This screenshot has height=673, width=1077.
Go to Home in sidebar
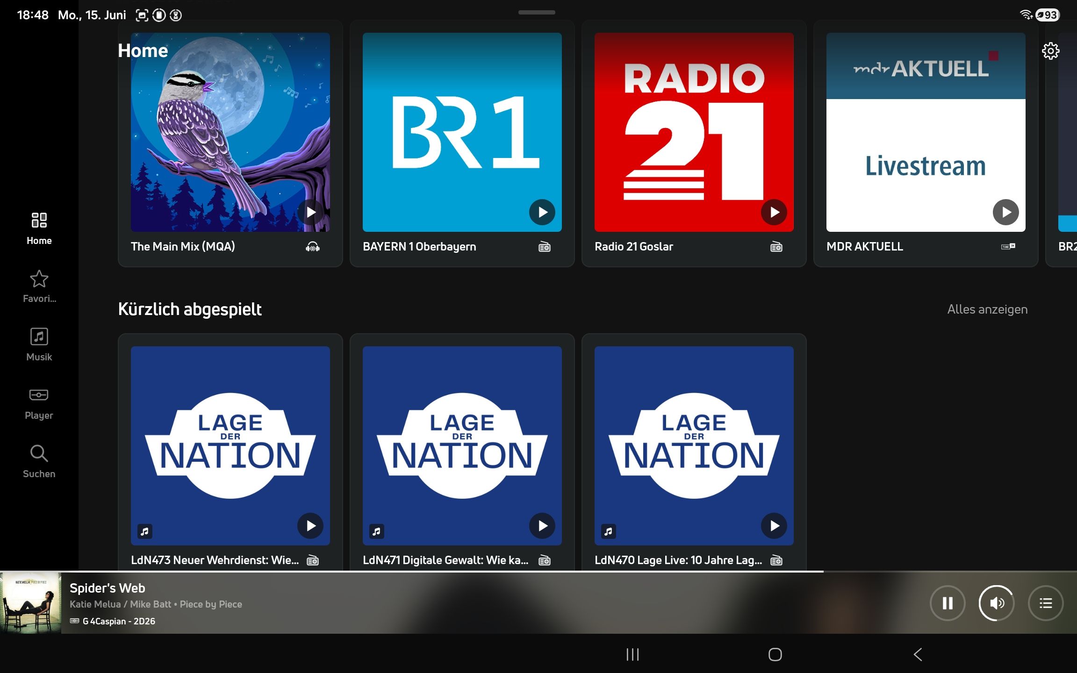(x=39, y=229)
